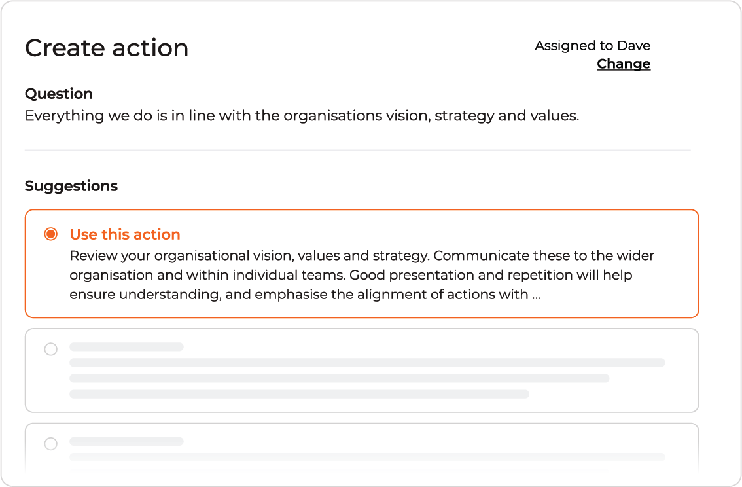Click the third suggestion's placeholder title bar
The height and width of the screenshot is (487, 742).
click(126, 442)
